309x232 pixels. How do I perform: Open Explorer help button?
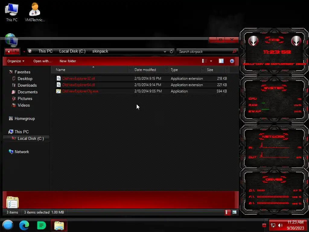(232, 61)
